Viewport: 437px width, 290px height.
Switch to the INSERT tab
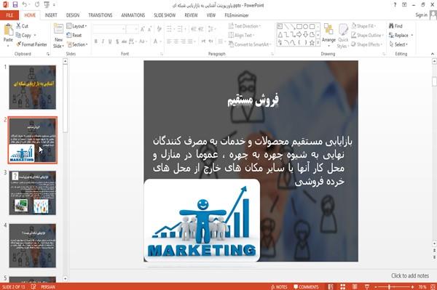51,15
